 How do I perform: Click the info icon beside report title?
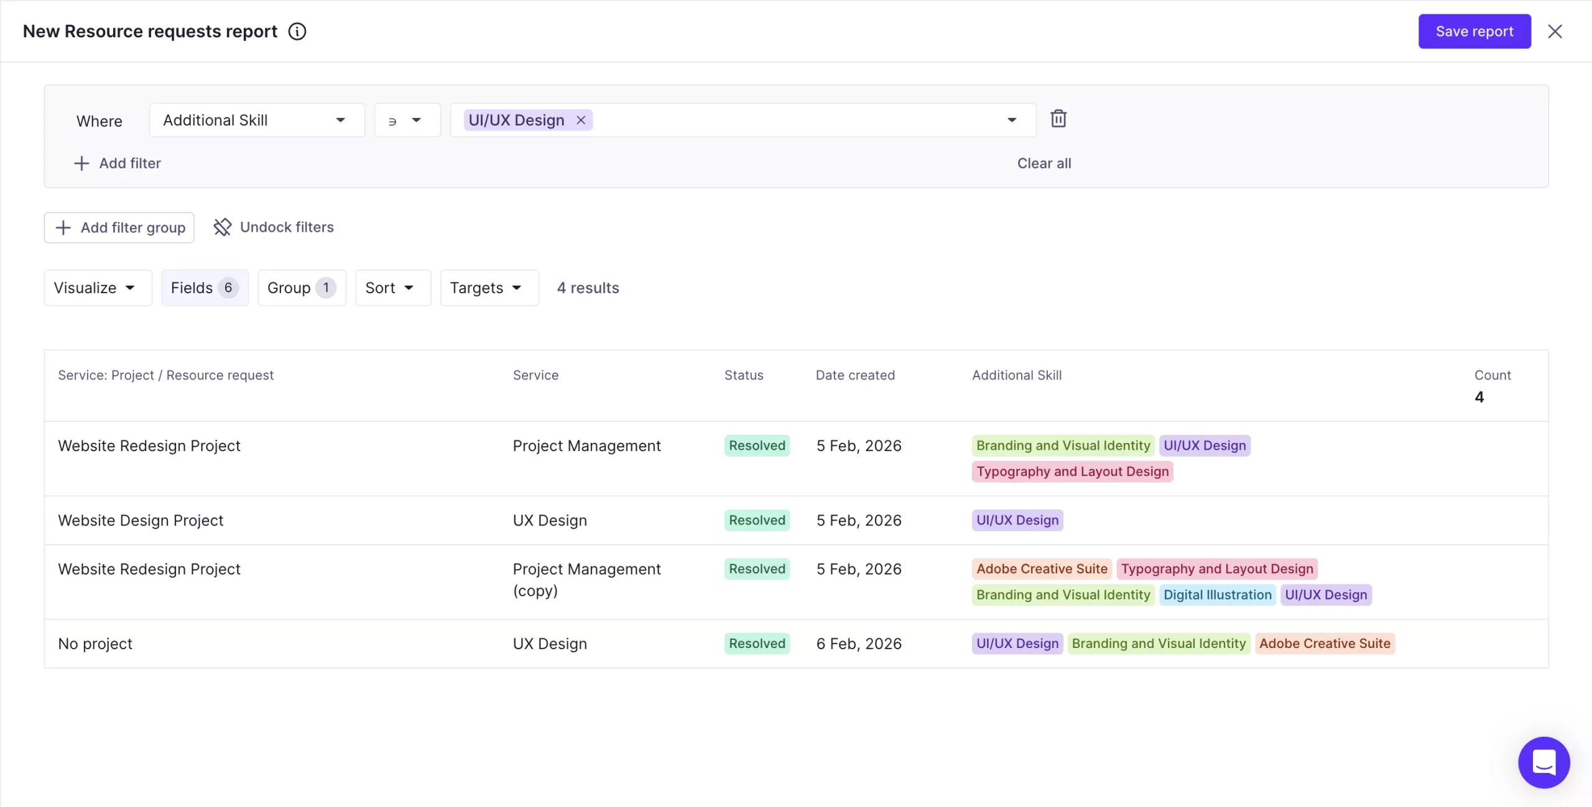[x=297, y=31]
